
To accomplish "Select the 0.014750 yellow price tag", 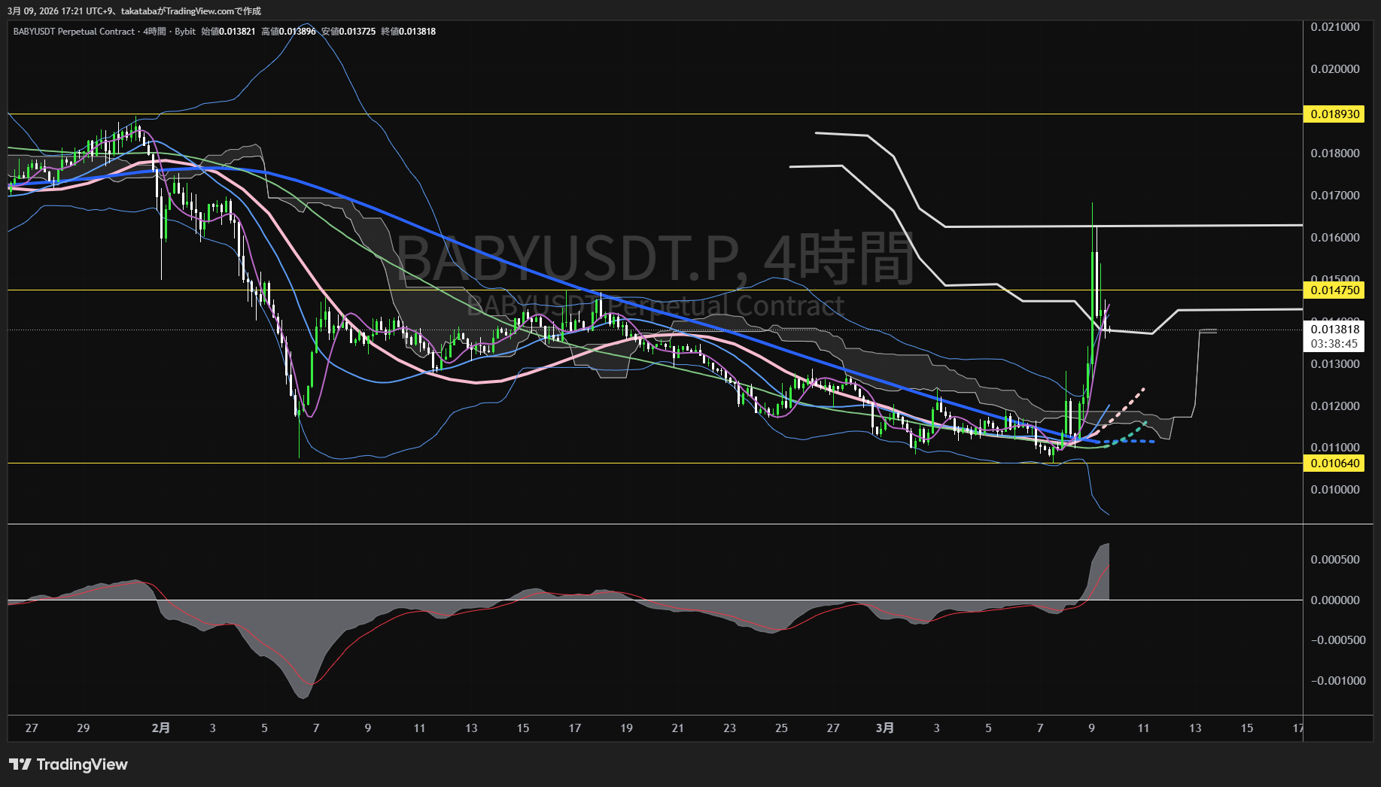I will (x=1334, y=290).
